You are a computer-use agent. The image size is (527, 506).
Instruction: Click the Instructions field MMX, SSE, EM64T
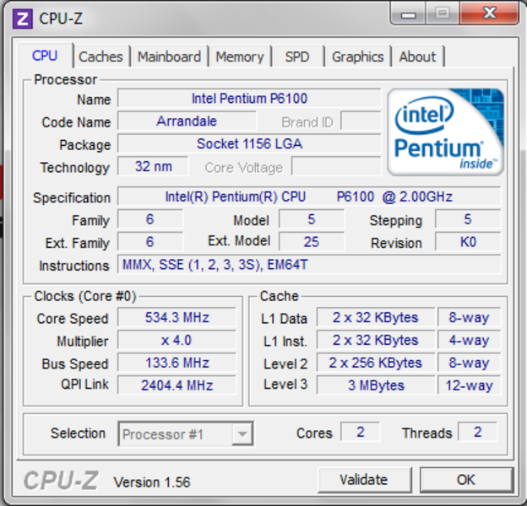309,265
